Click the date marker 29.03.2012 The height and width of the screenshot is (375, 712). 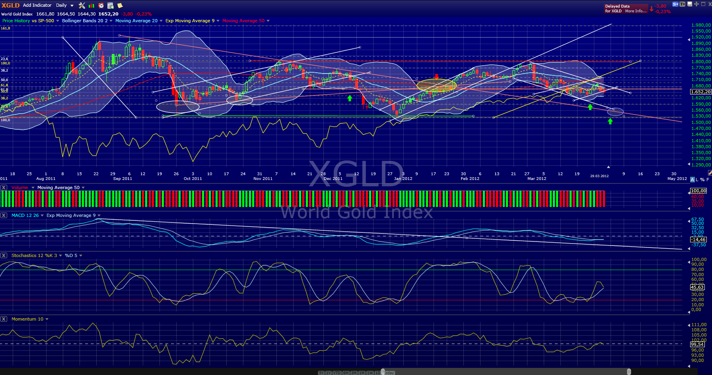pyautogui.click(x=599, y=176)
